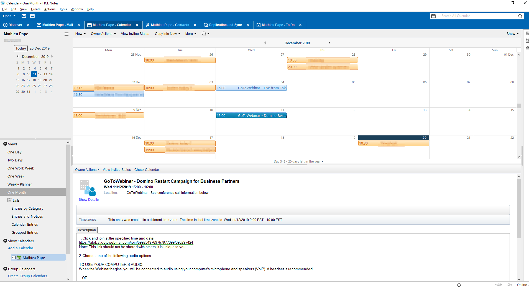Click Create Group Calendars... link
This screenshot has height=288, width=529.
coord(29,276)
